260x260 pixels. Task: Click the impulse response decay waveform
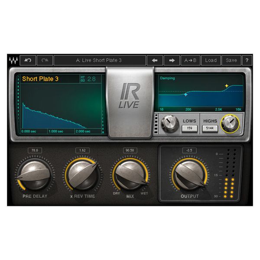pos(54,116)
